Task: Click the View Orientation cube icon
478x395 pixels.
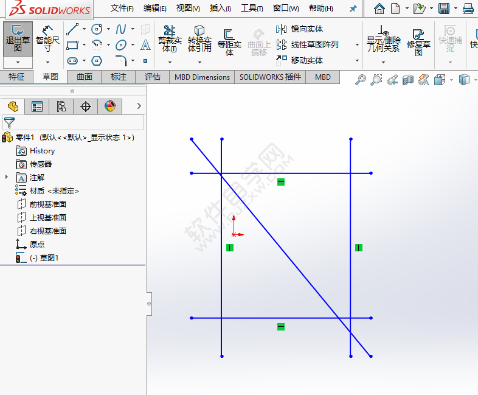Action: coord(440,80)
